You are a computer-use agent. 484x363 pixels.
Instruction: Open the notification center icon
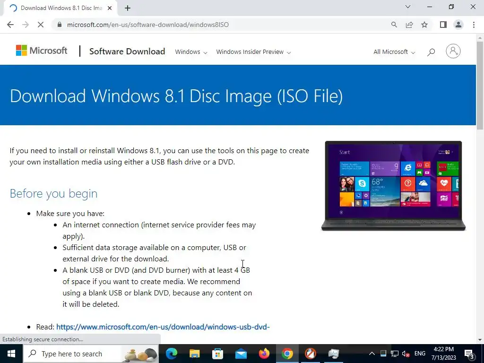[469, 354]
